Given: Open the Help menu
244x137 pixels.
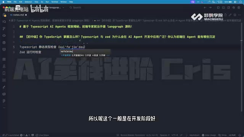Looking at the screenshot, I should tap(71, 2).
